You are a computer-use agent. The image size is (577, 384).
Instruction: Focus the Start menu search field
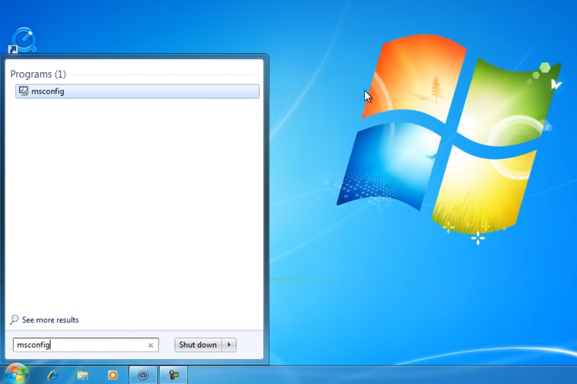(85, 345)
